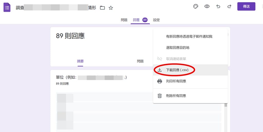Click the unlink form icon
The height and width of the screenshot is (132, 263).
159,59
